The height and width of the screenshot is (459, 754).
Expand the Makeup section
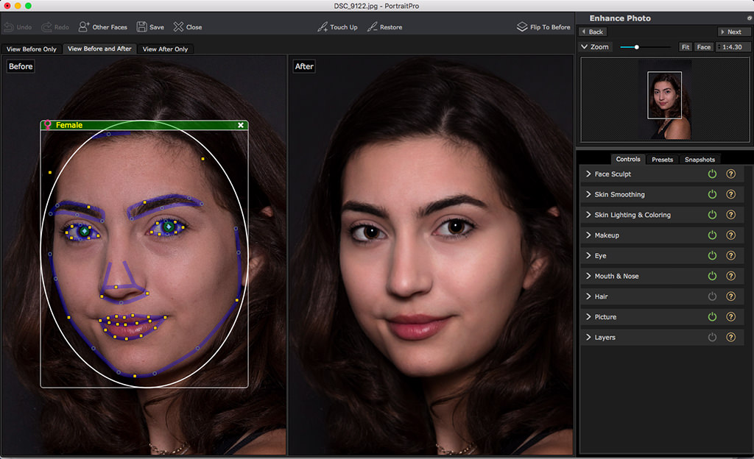(x=588, y=235)
